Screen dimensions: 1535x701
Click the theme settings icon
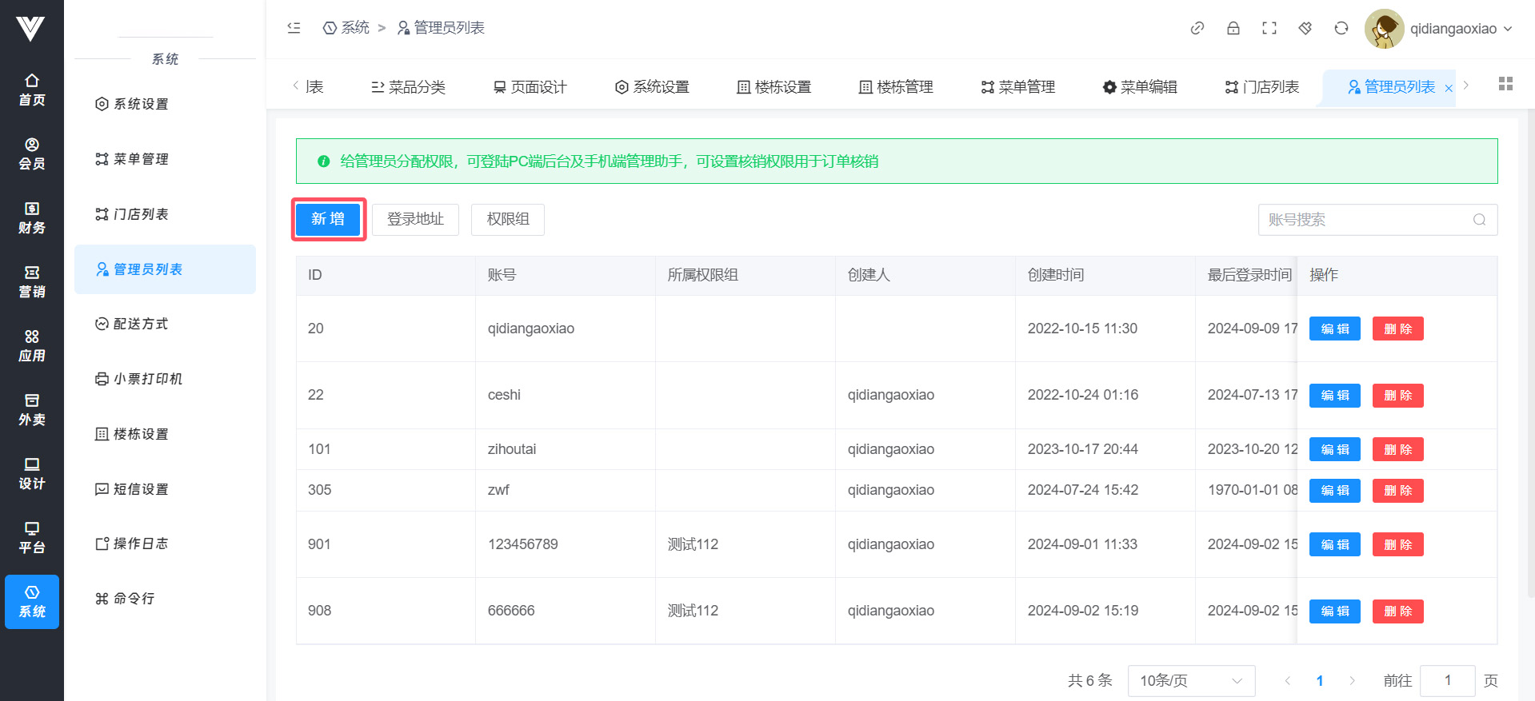pyautogui.click(x=1305, y=28)
